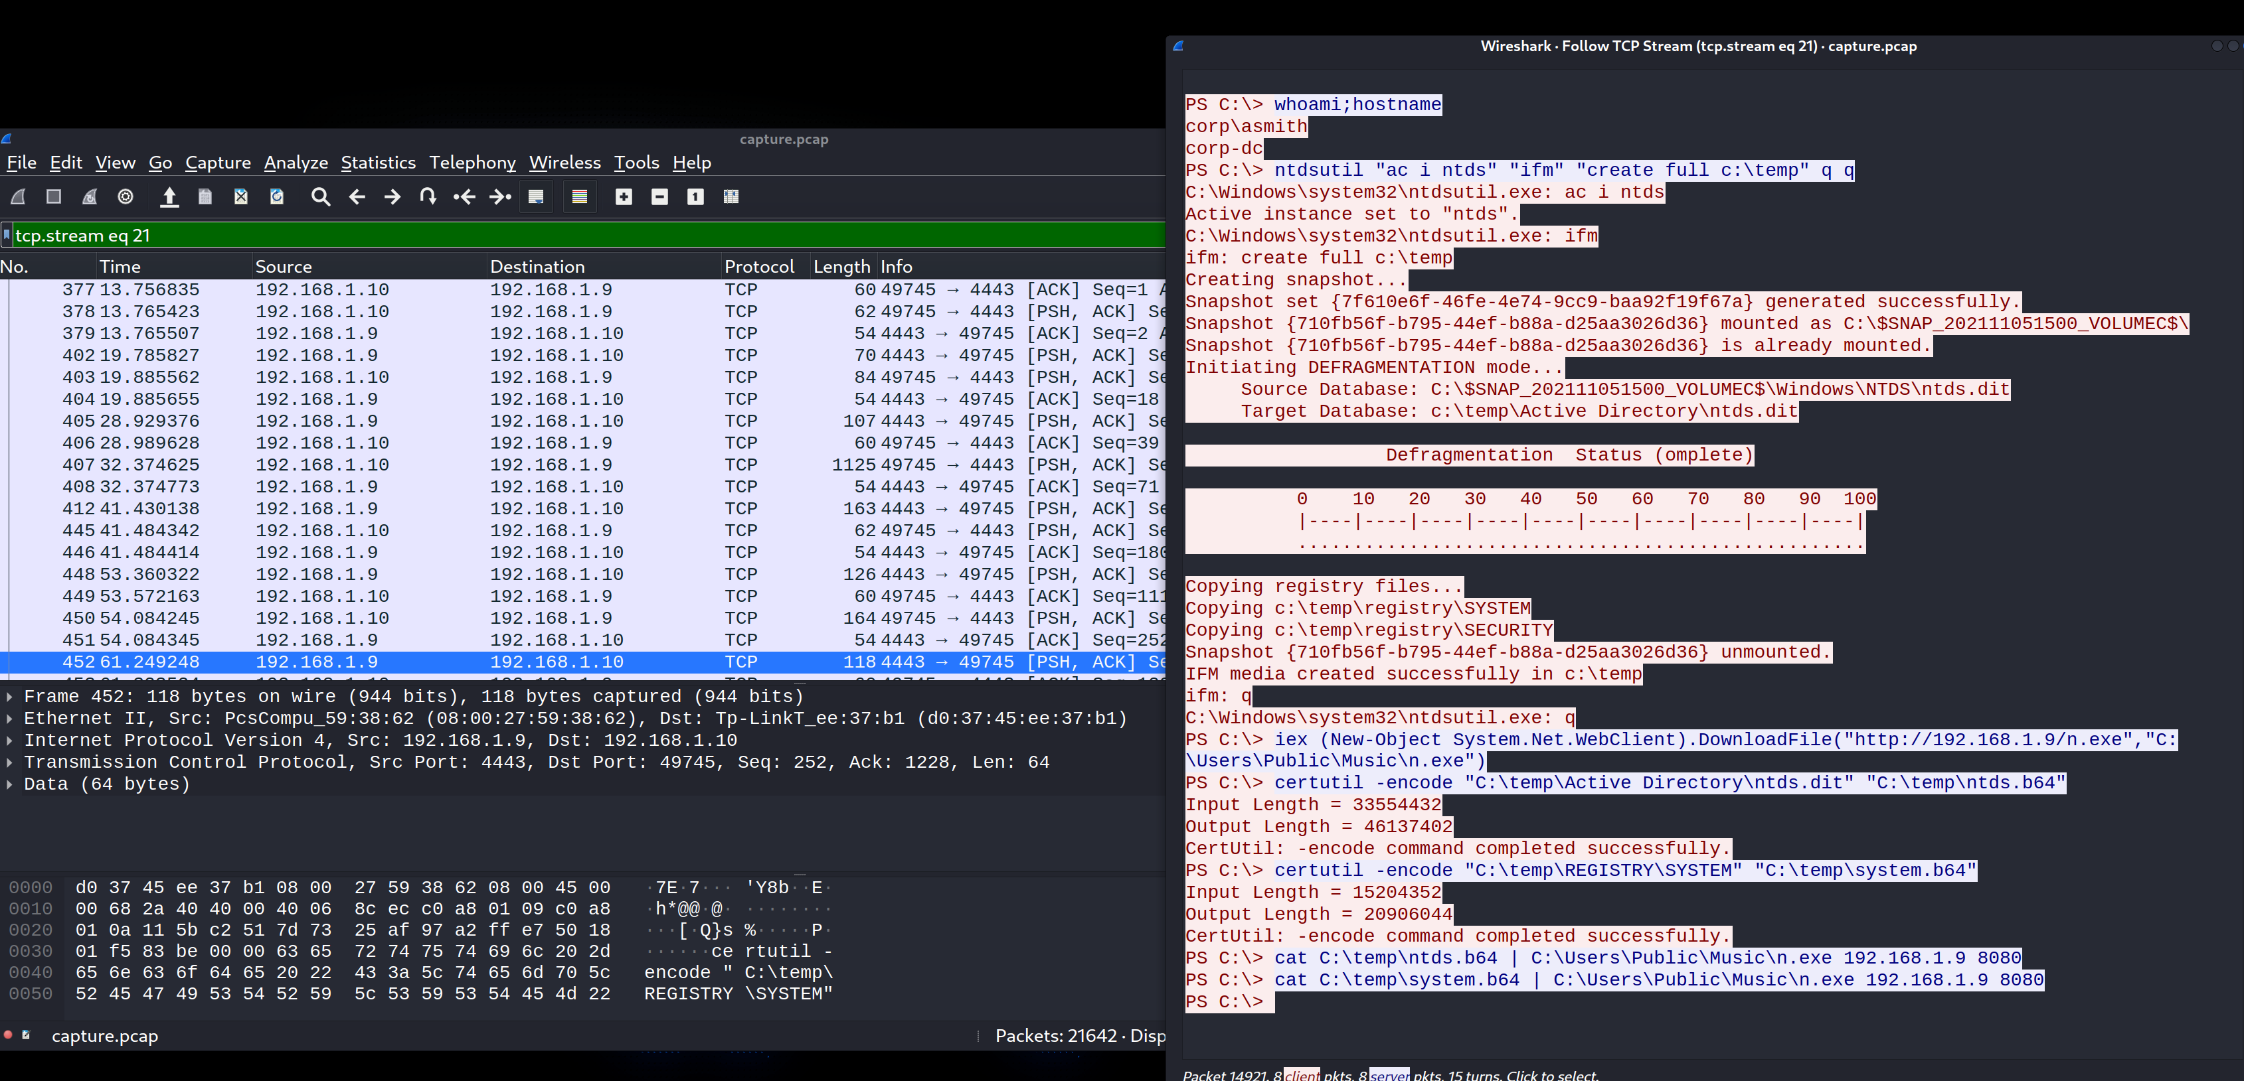Click the Reload capture file icon
2244x1081 pixels.
point(277,196)
